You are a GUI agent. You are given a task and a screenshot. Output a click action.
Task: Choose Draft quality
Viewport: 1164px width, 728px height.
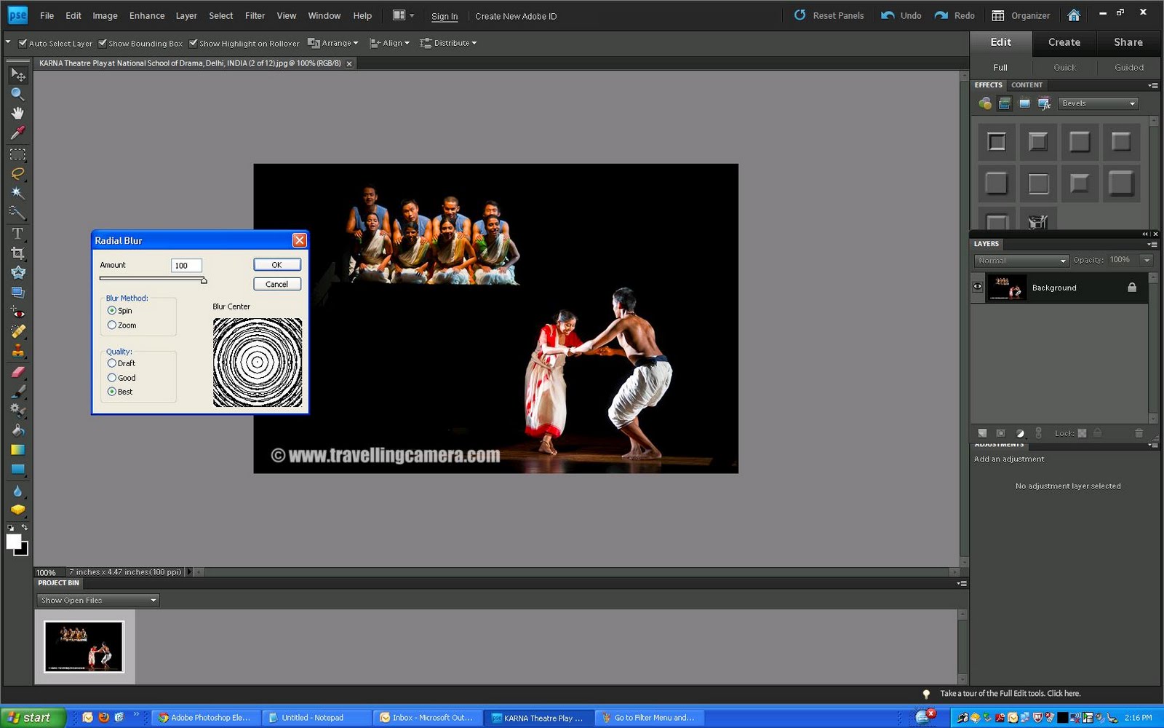pyautogui.click(x=112, y=363)
